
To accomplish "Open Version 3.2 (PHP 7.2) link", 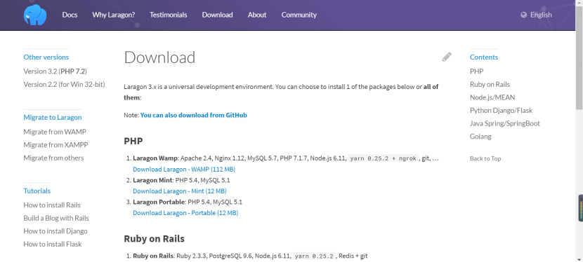I will 55,71.
